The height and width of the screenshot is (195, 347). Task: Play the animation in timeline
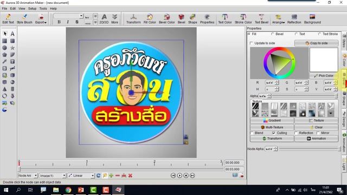[x=179, y=175]
